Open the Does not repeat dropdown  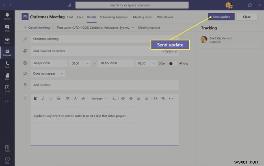coord(48,74)
